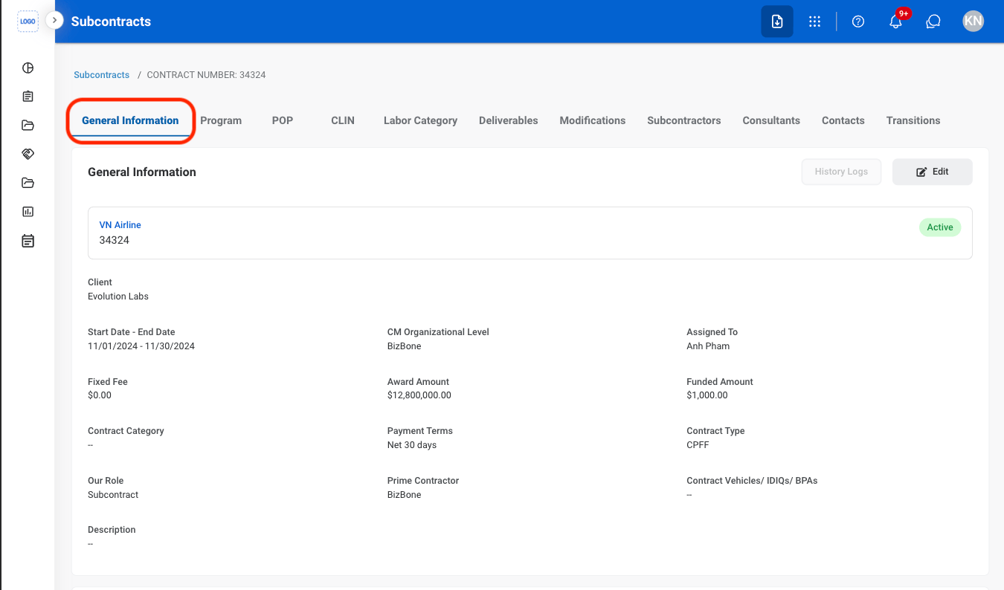Switch to the Labor Category tab
The height and width of the screenshot is (590, 1004).
[420, 120]
